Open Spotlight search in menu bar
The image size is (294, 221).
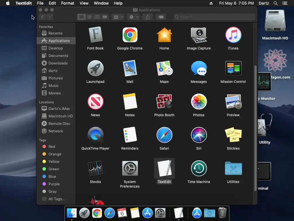[x=275, y=3]
